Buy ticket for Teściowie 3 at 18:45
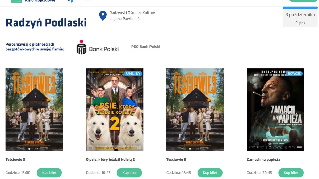 (210, 173)
